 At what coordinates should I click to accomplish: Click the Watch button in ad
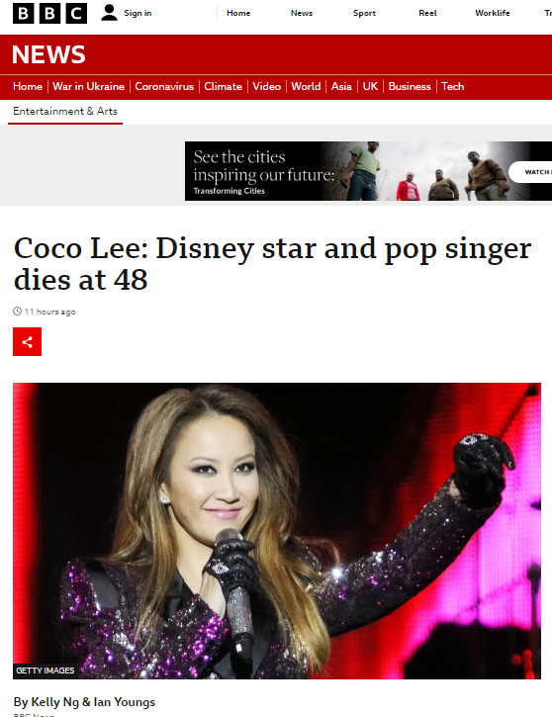533,172
